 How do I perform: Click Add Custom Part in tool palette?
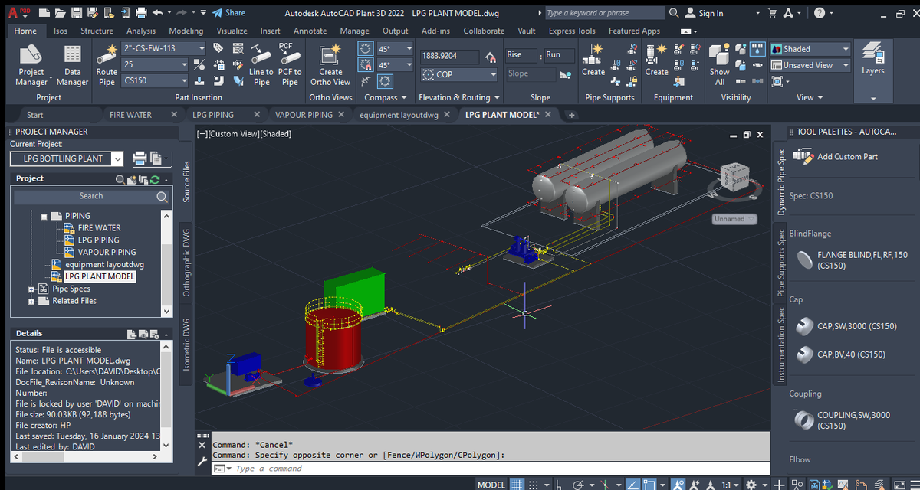836,156
